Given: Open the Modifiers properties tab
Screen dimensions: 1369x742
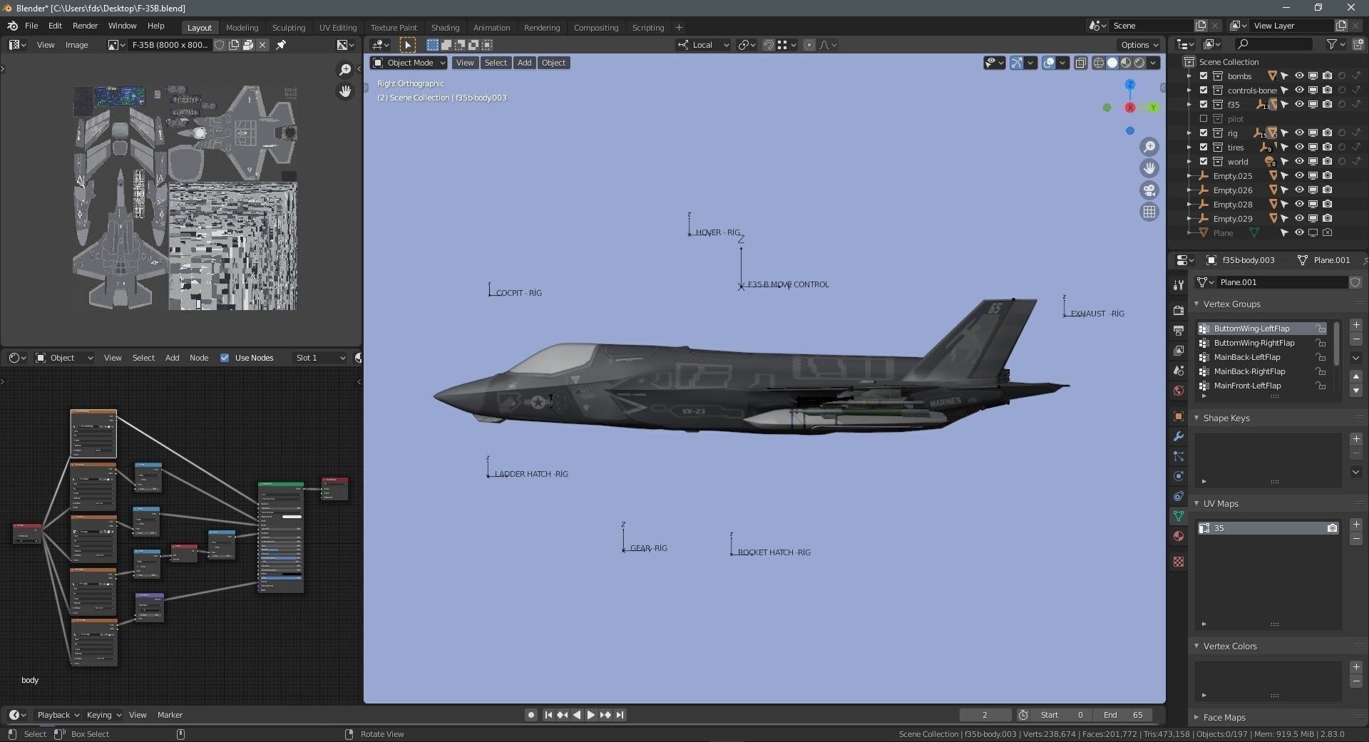Looking at the screenshot, I should click(1179, 436).
